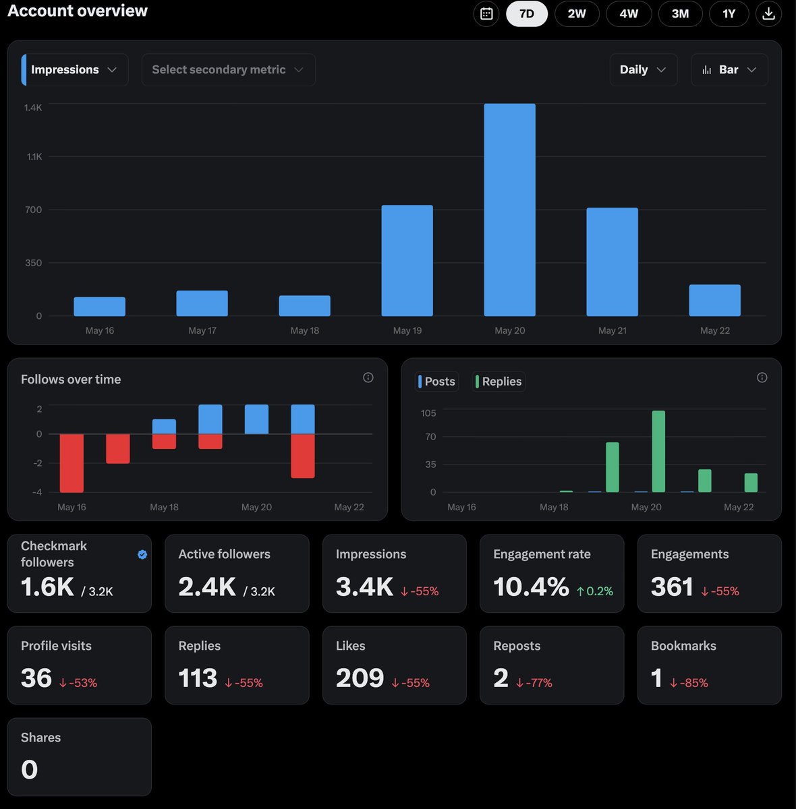Click the Follows over time title

(71, 380)
